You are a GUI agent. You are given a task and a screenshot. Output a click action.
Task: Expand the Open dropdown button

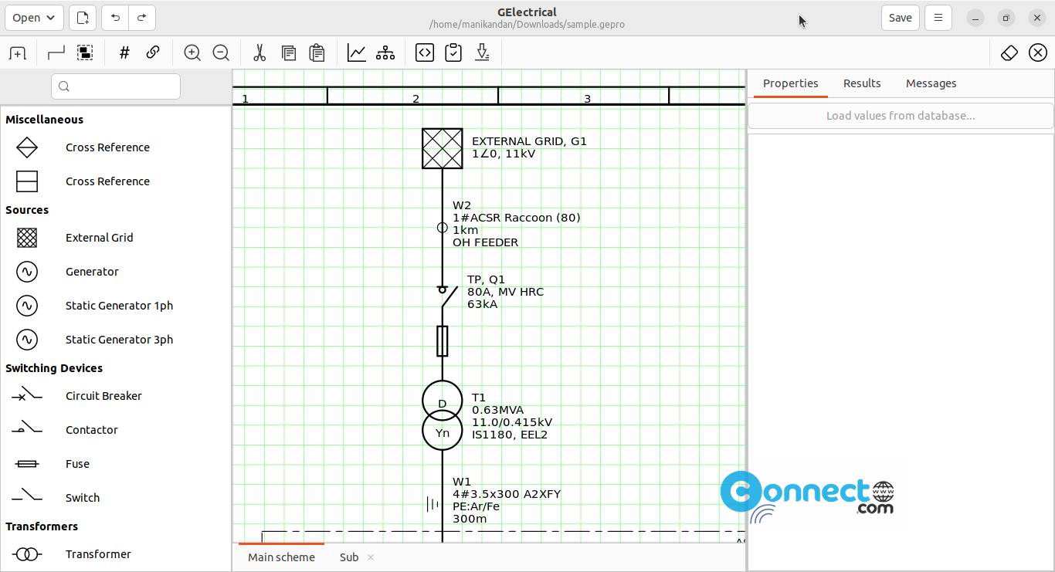pyautogui.click(x=33, y=18)
